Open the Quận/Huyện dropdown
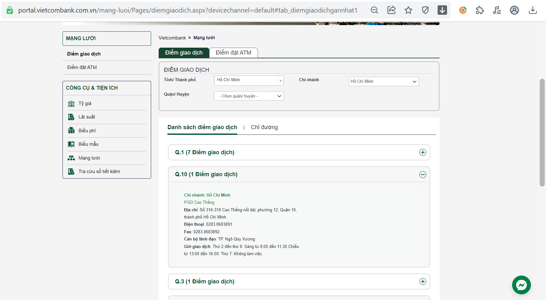This screenshot has height=300, width=546. 249,96
